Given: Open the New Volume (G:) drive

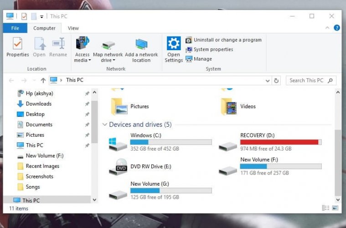Looking at the screenshot, I should pos(160,191).
